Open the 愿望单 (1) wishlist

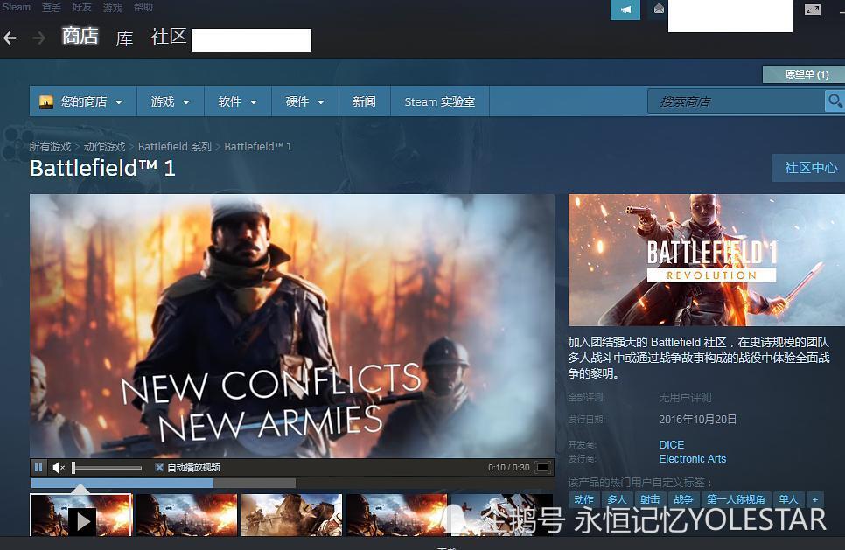[804, 74]
